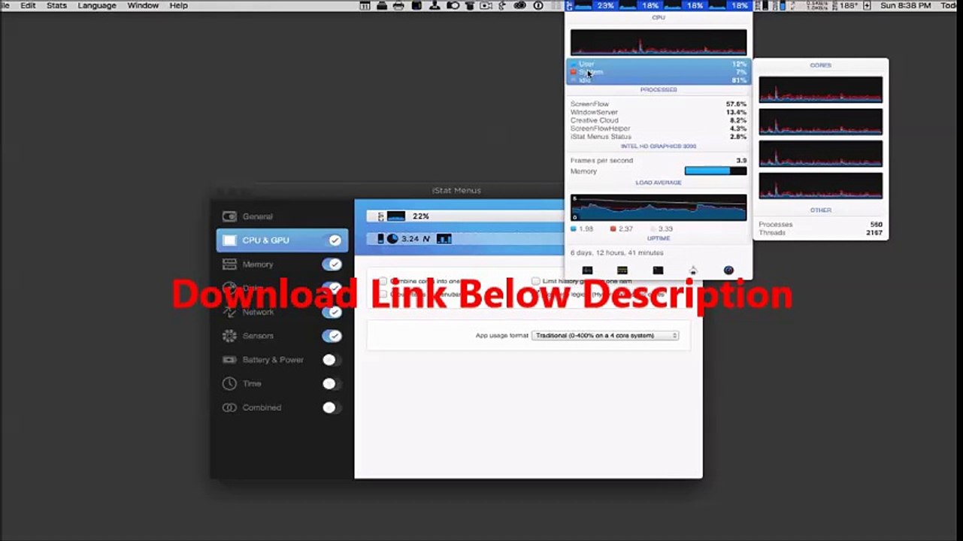The image size is (963, 541).
Task: Open the Language menu
Action: 97,5
